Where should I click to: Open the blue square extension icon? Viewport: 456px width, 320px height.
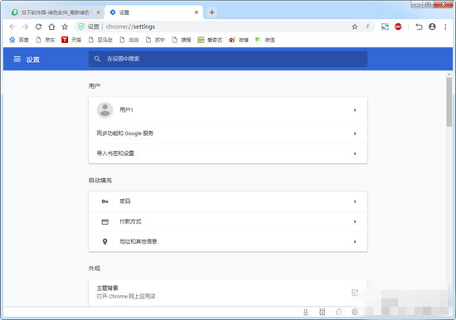[x=385, y=27]
